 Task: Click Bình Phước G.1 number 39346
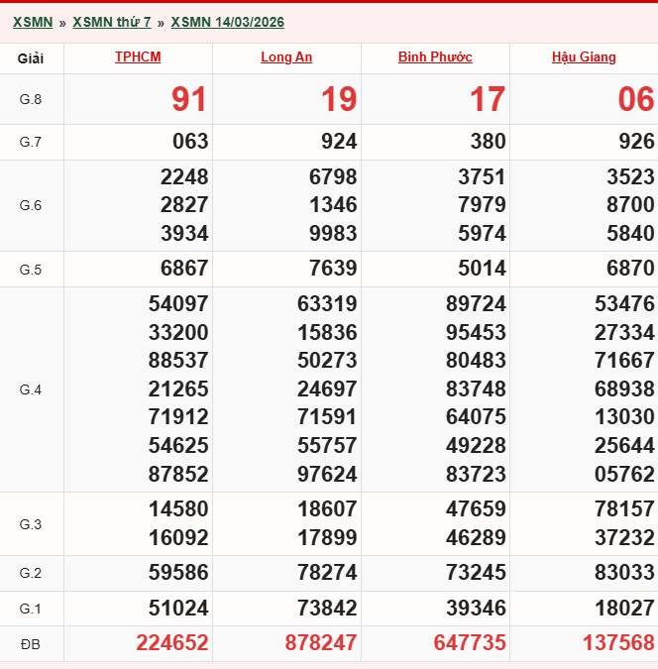(x=475, y=609)
